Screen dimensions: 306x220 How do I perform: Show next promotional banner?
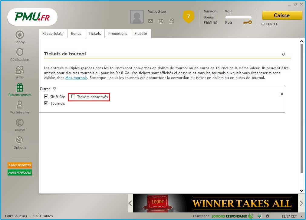click(301, 203)
